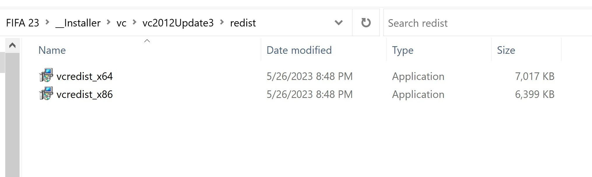Jump to the vc breadcrumb folder

(x=121, y=23)
